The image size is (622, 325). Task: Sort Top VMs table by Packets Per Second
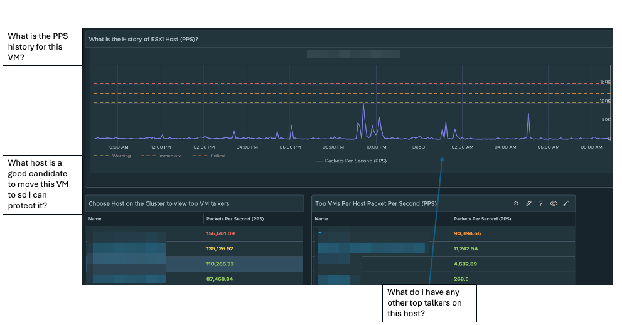point(482,219)
